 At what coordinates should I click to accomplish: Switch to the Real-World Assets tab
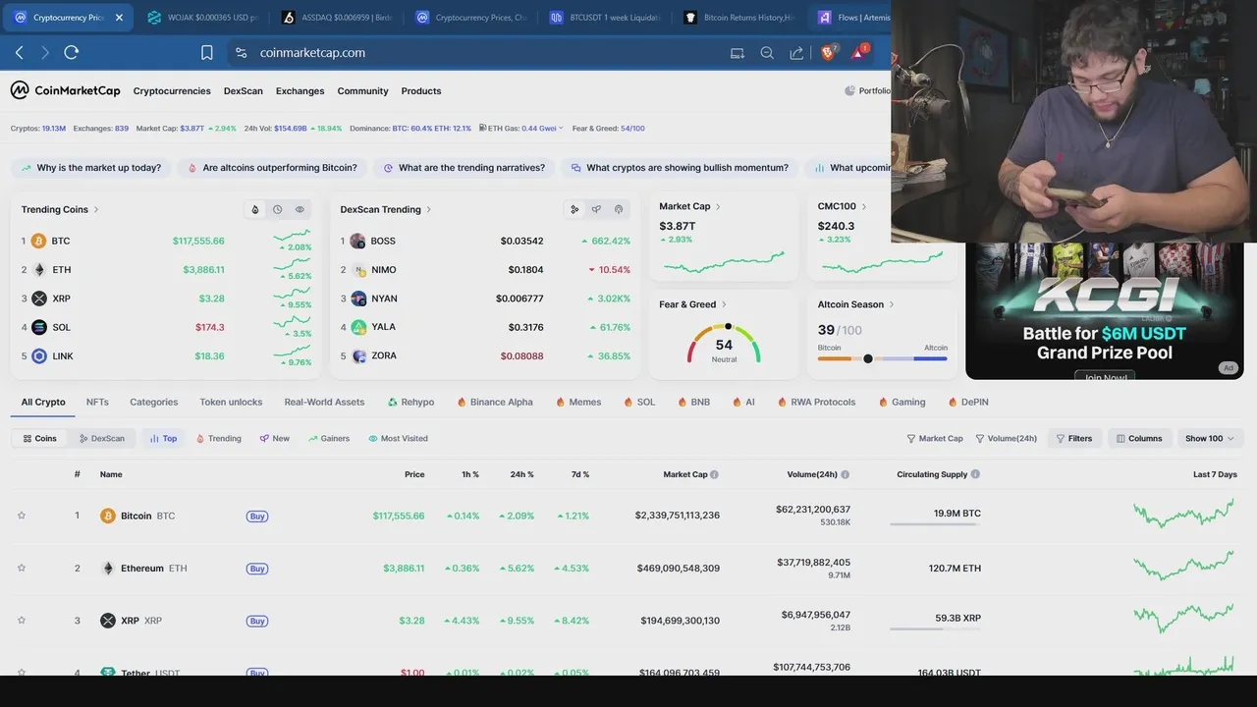click(324, 402)
